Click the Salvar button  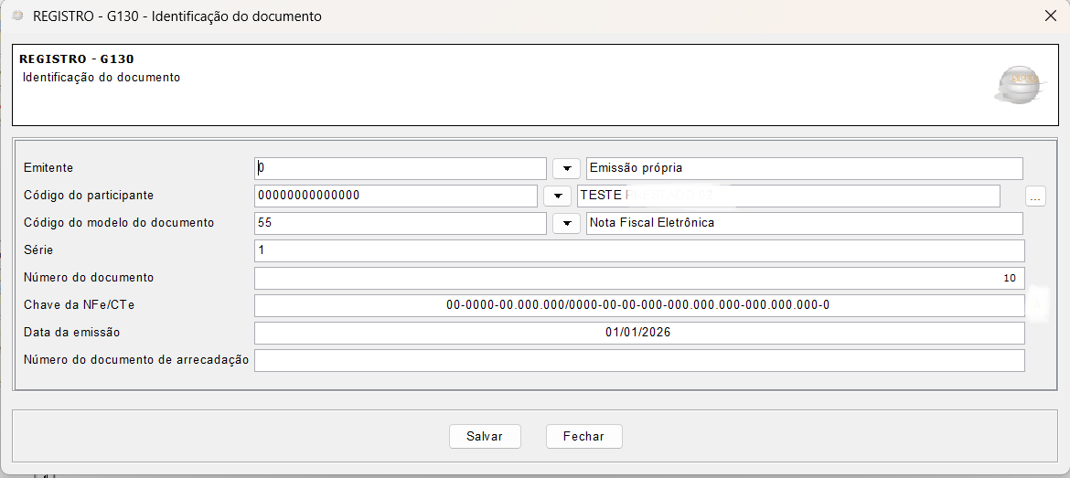(x=485, y=436)
